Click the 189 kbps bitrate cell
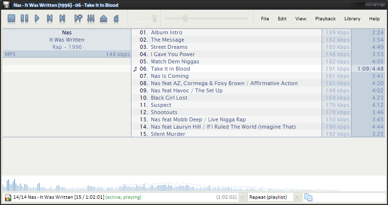388x205 pixels. click(338, 32)
